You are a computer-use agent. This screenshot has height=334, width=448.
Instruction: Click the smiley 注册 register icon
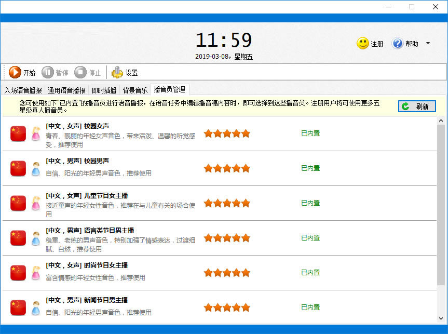pyautogui.click(x=362, y=44)
